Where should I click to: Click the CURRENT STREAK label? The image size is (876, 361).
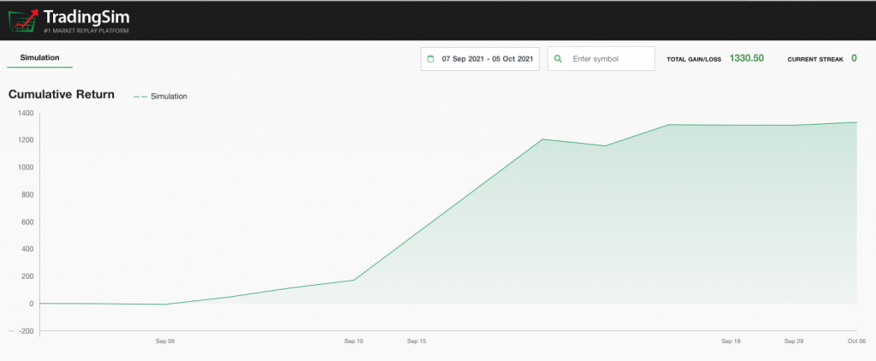pyautogui.click(x=815, y=59)
